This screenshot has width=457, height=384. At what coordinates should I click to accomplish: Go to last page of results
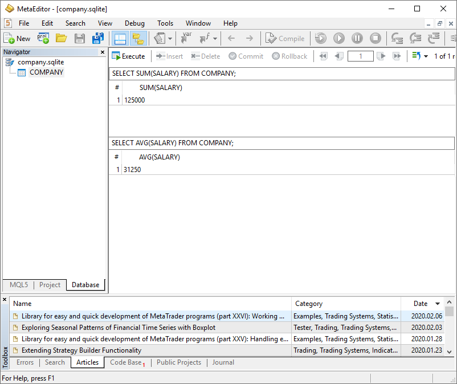[397, 56]
